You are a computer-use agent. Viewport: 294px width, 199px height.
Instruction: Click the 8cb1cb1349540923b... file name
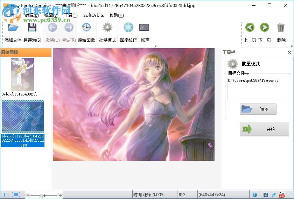(22, 94)
